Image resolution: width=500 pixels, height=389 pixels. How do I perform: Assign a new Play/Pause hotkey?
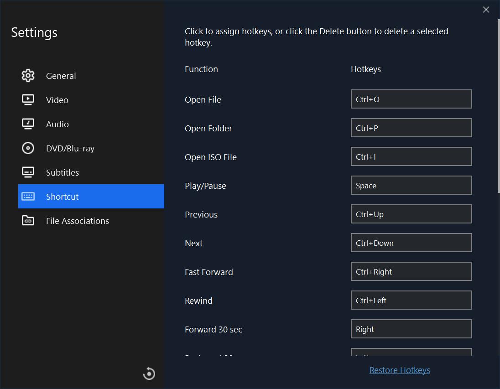click(411, 185)
